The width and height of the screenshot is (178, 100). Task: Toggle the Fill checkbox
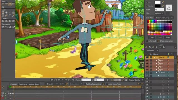click(147, 2)
